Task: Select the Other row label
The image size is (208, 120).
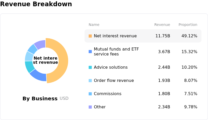Action: [x=100, y=107]
